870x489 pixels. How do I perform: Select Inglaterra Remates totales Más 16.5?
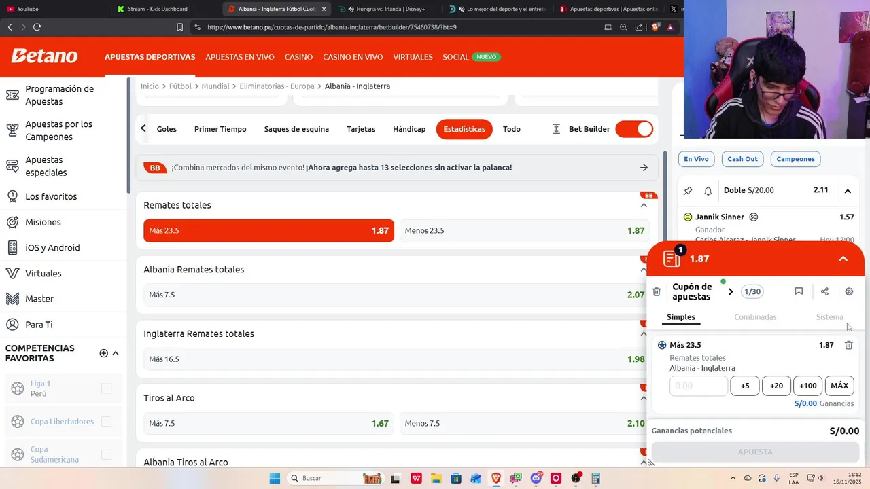click(x=396, y=359)
